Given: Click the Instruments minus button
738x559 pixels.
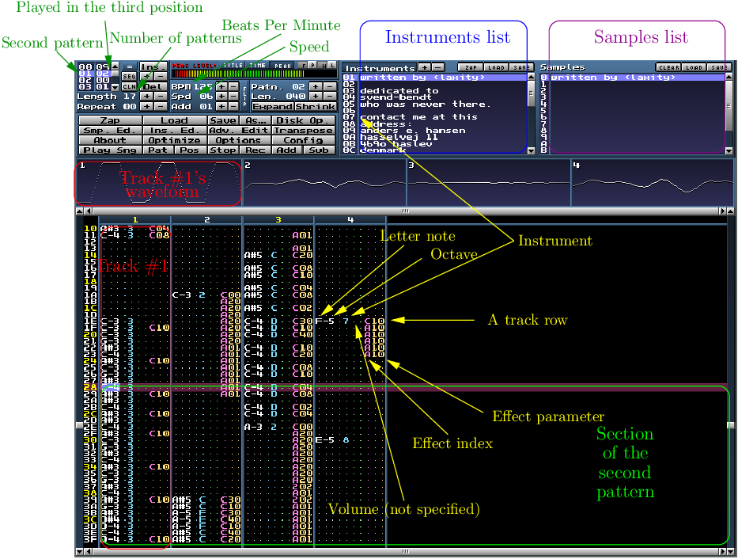Looking at the screenshot, I should (437, 68).
